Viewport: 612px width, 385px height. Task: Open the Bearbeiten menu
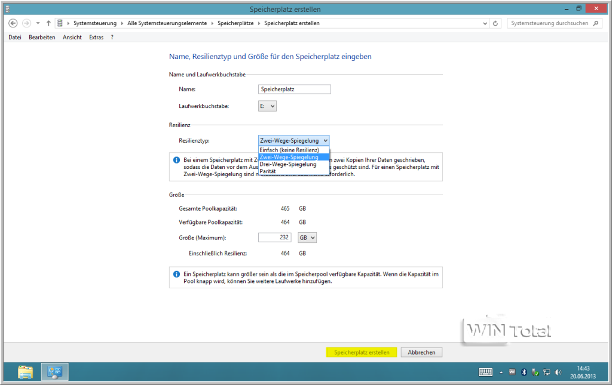tap(42, 38)
